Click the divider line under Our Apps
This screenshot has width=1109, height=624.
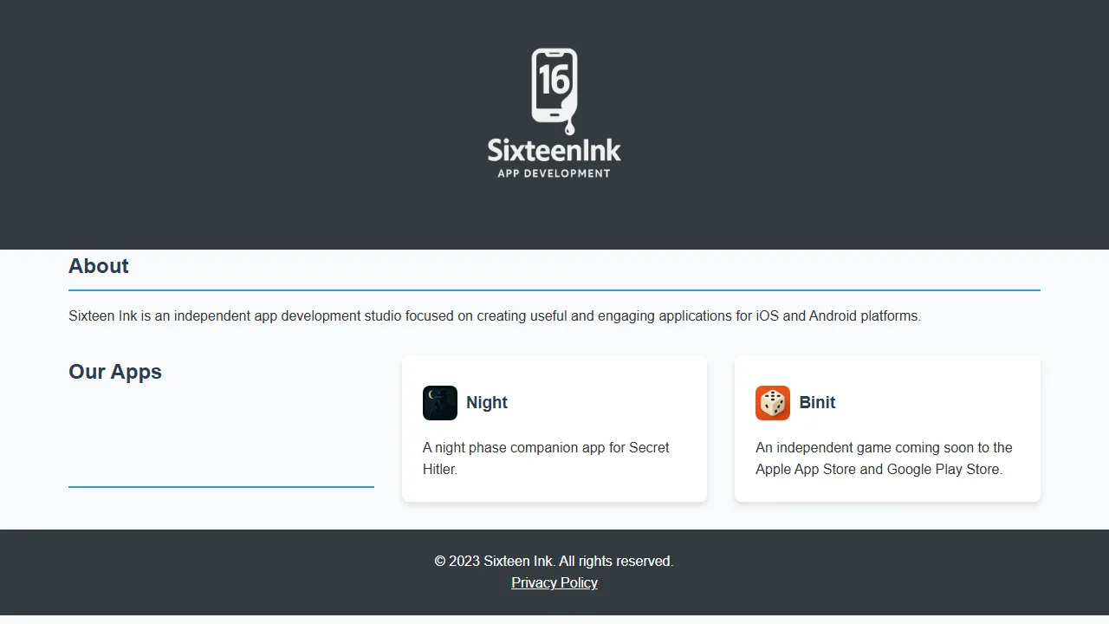click(x=221, y=488)
